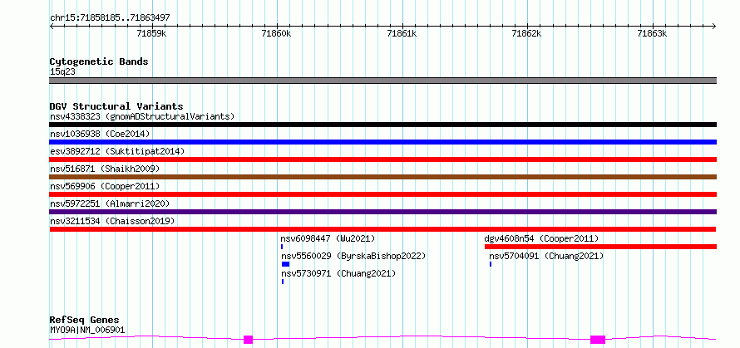This screenshot has height=348, width=740.
Task: Select the Cytogenetic Bands track title
Action: 99,61
